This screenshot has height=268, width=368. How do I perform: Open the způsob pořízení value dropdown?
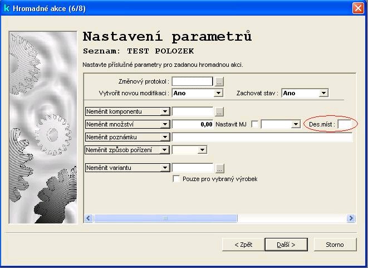tap(202, 150)
